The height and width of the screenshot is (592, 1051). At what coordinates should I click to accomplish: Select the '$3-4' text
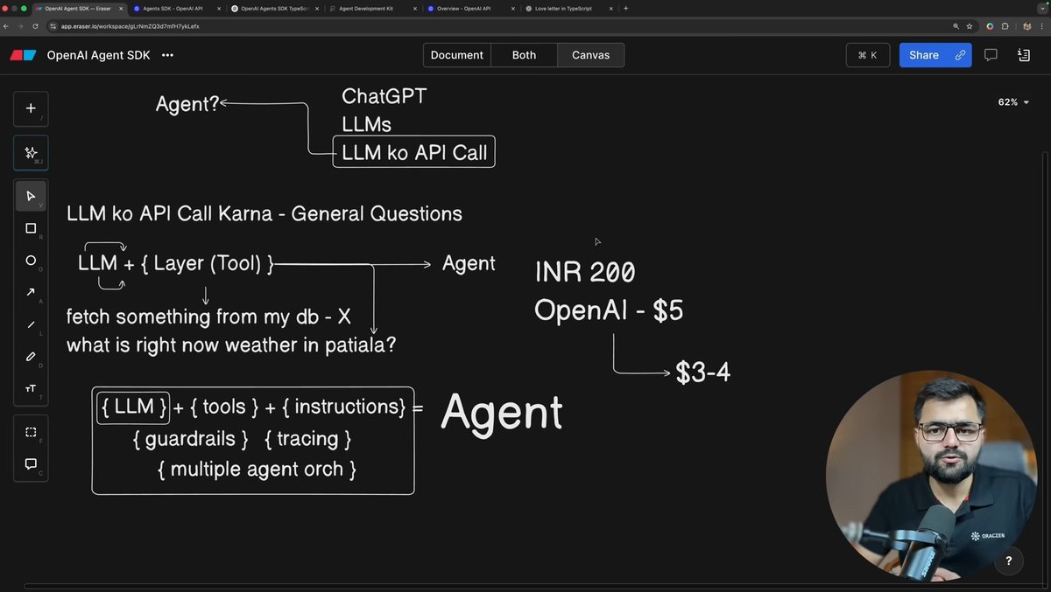702,373
